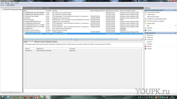The image size is (177, 99).
Task: Click the Свойства properties icon
Action: [146, 44]
